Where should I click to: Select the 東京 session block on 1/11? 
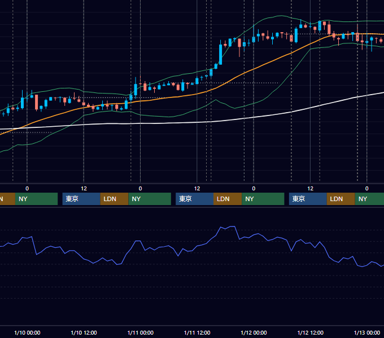pyautogui.click(x=195, y=199)
